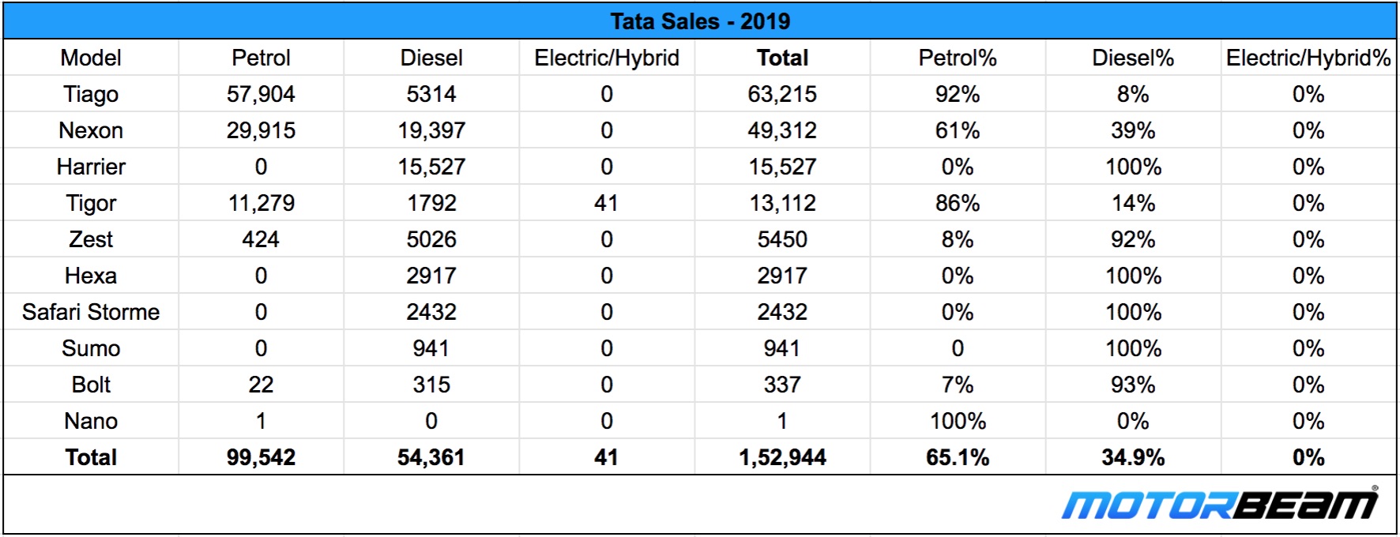Select Nexon total 49,312
The image size is (1400, 537).
pyautogui.click(x=782, y=130)
